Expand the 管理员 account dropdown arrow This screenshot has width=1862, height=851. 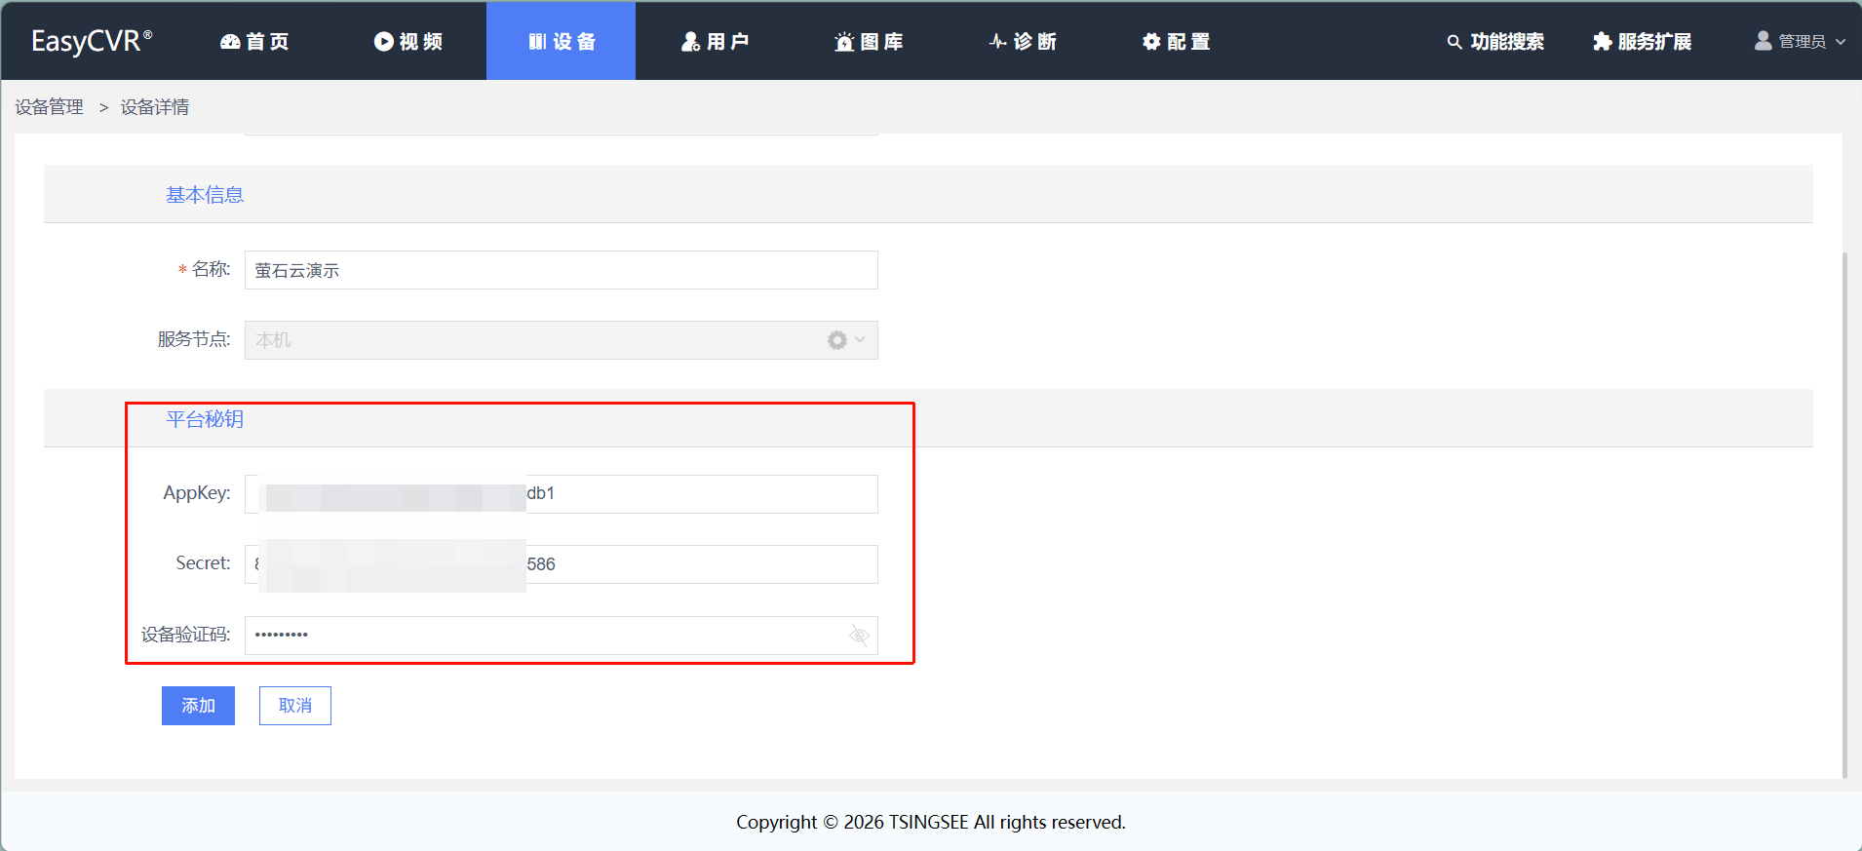click(x=1841, y=42)
